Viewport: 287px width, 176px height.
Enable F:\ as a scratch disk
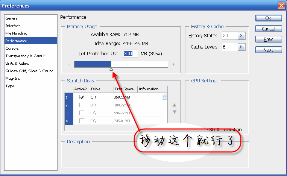point(82,121)
